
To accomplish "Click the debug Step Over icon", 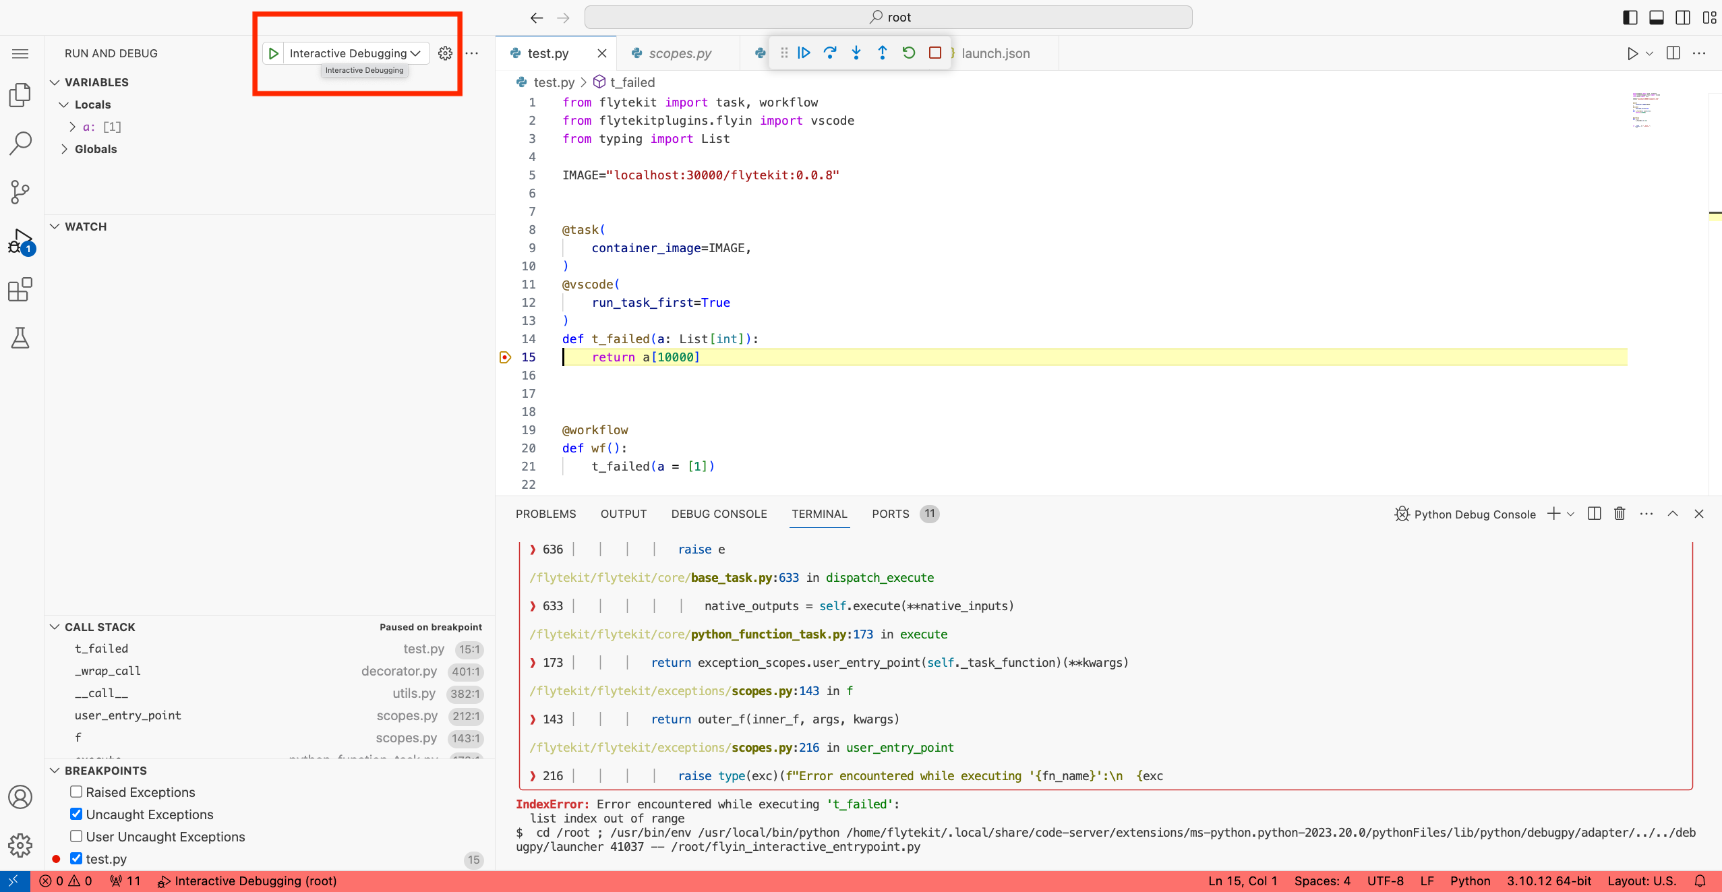I will tap(830, 53).
